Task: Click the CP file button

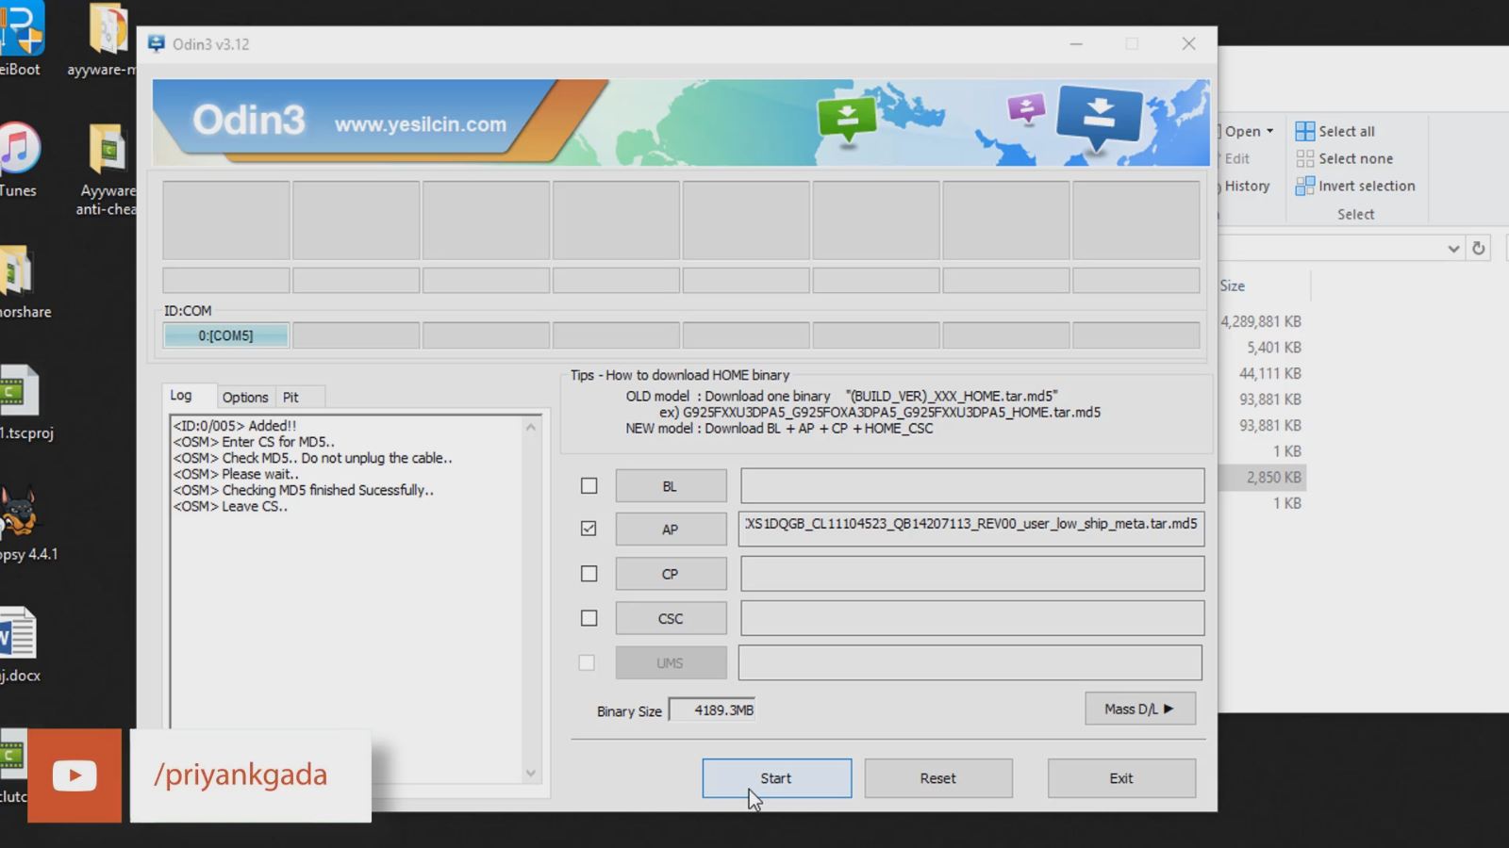Action: 671,574
